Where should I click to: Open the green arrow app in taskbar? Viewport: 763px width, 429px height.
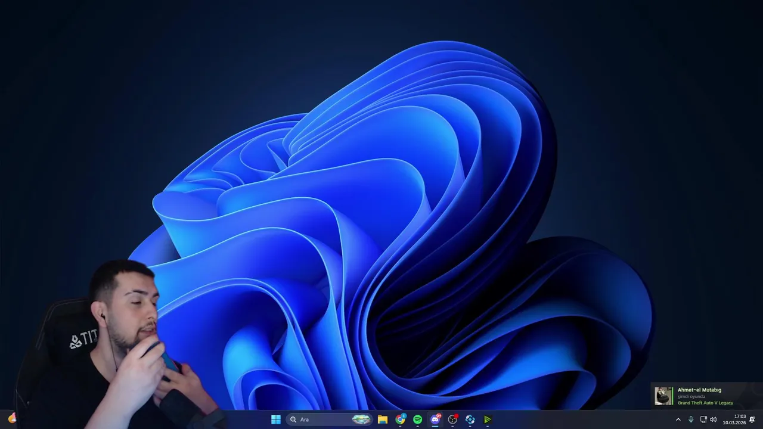point(488,419)
